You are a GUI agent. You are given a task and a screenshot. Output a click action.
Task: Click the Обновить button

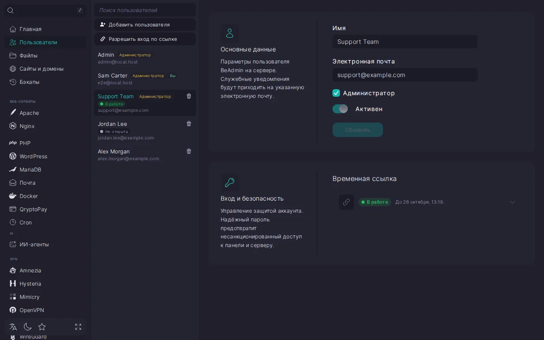tap(358, 130)
